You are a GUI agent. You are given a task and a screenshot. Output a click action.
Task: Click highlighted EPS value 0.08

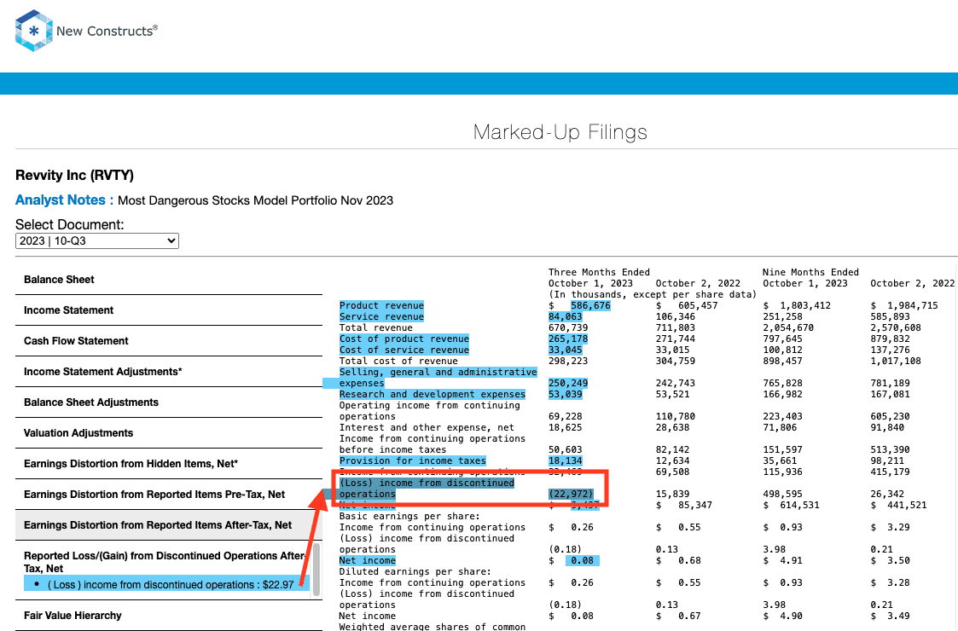pos(582,561)
